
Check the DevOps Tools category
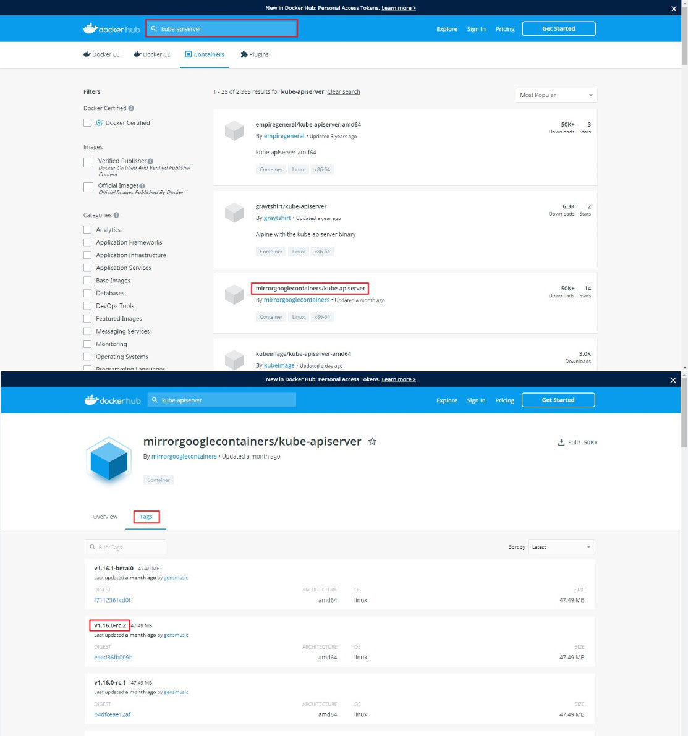(87, 305)
